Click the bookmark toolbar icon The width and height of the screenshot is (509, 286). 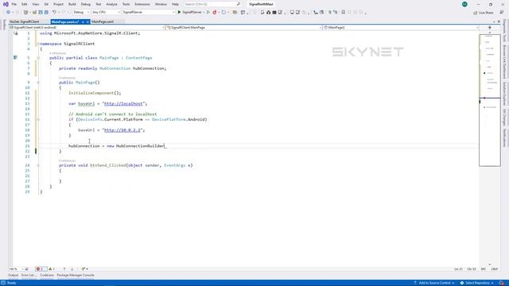(343, 13)
